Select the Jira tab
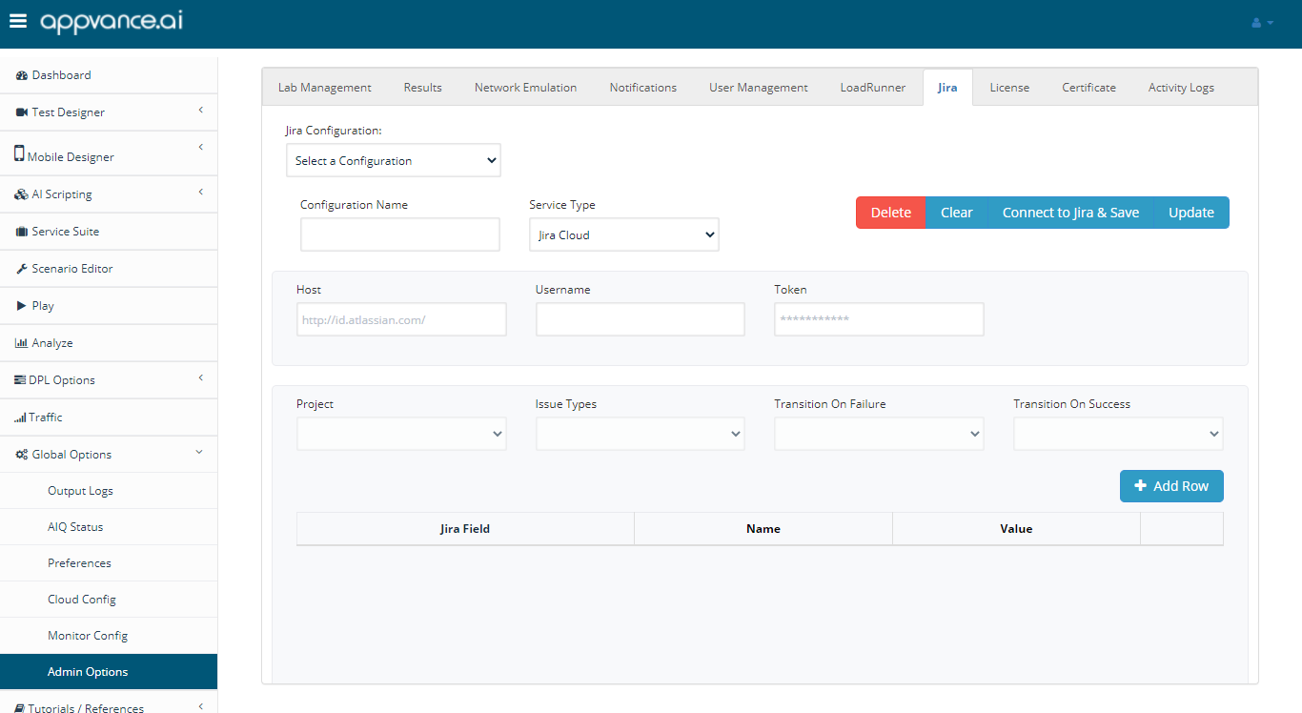1302x713 pixels. point(947,88)
